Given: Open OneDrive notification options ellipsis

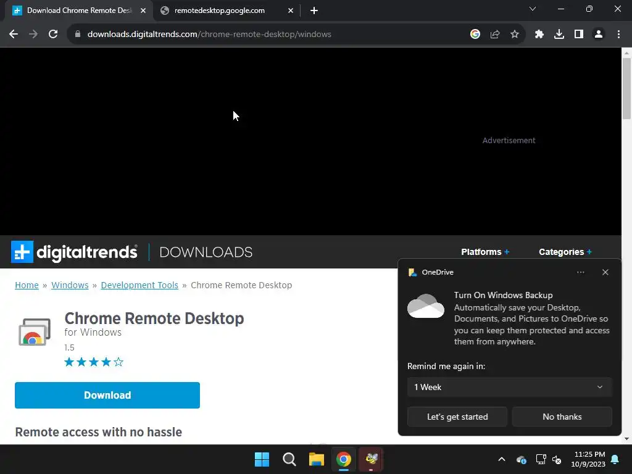Looking at the screenshot, I should [580, 272].
